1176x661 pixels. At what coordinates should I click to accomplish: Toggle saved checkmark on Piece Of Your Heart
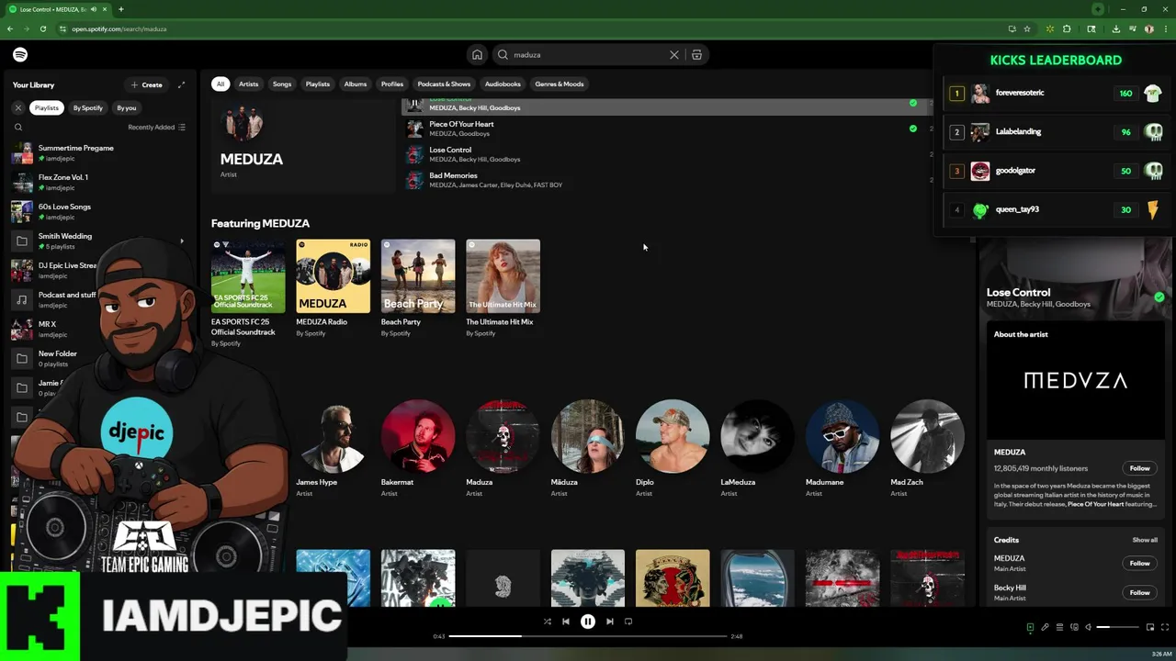(912, 129)
